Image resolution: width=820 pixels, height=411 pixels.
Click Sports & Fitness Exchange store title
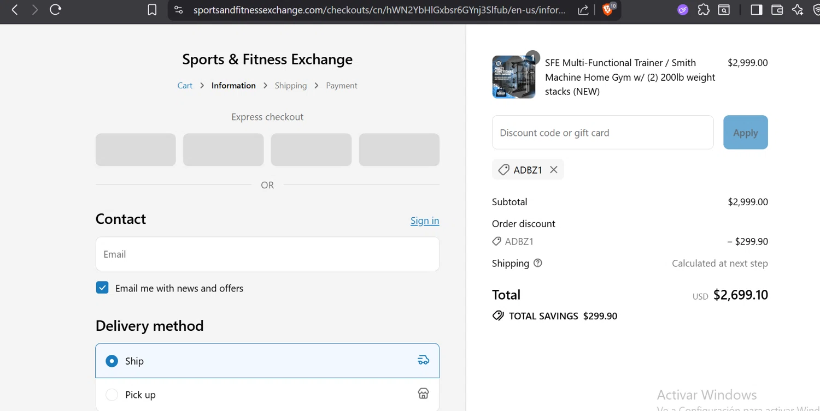(x=267, y=59)
